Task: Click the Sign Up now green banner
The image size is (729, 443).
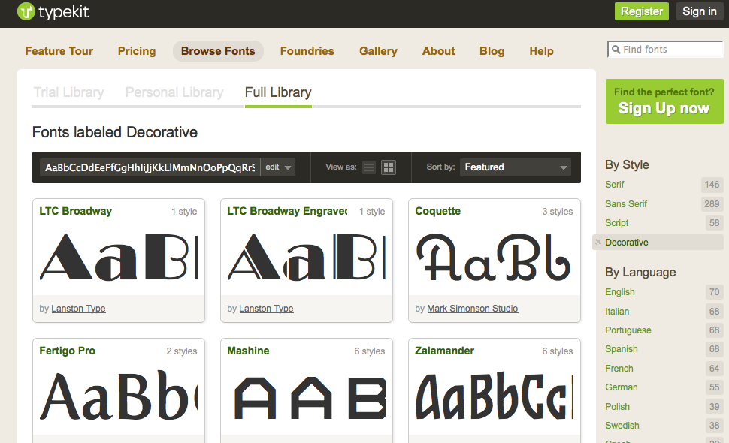Action: pos(664,101)
